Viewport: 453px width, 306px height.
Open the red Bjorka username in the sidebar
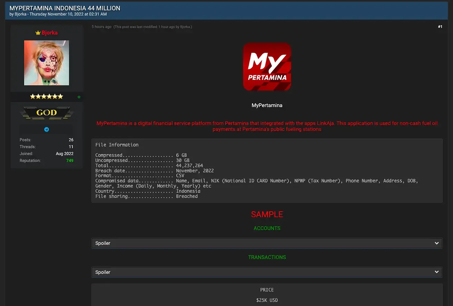click(x=50, y=33)
